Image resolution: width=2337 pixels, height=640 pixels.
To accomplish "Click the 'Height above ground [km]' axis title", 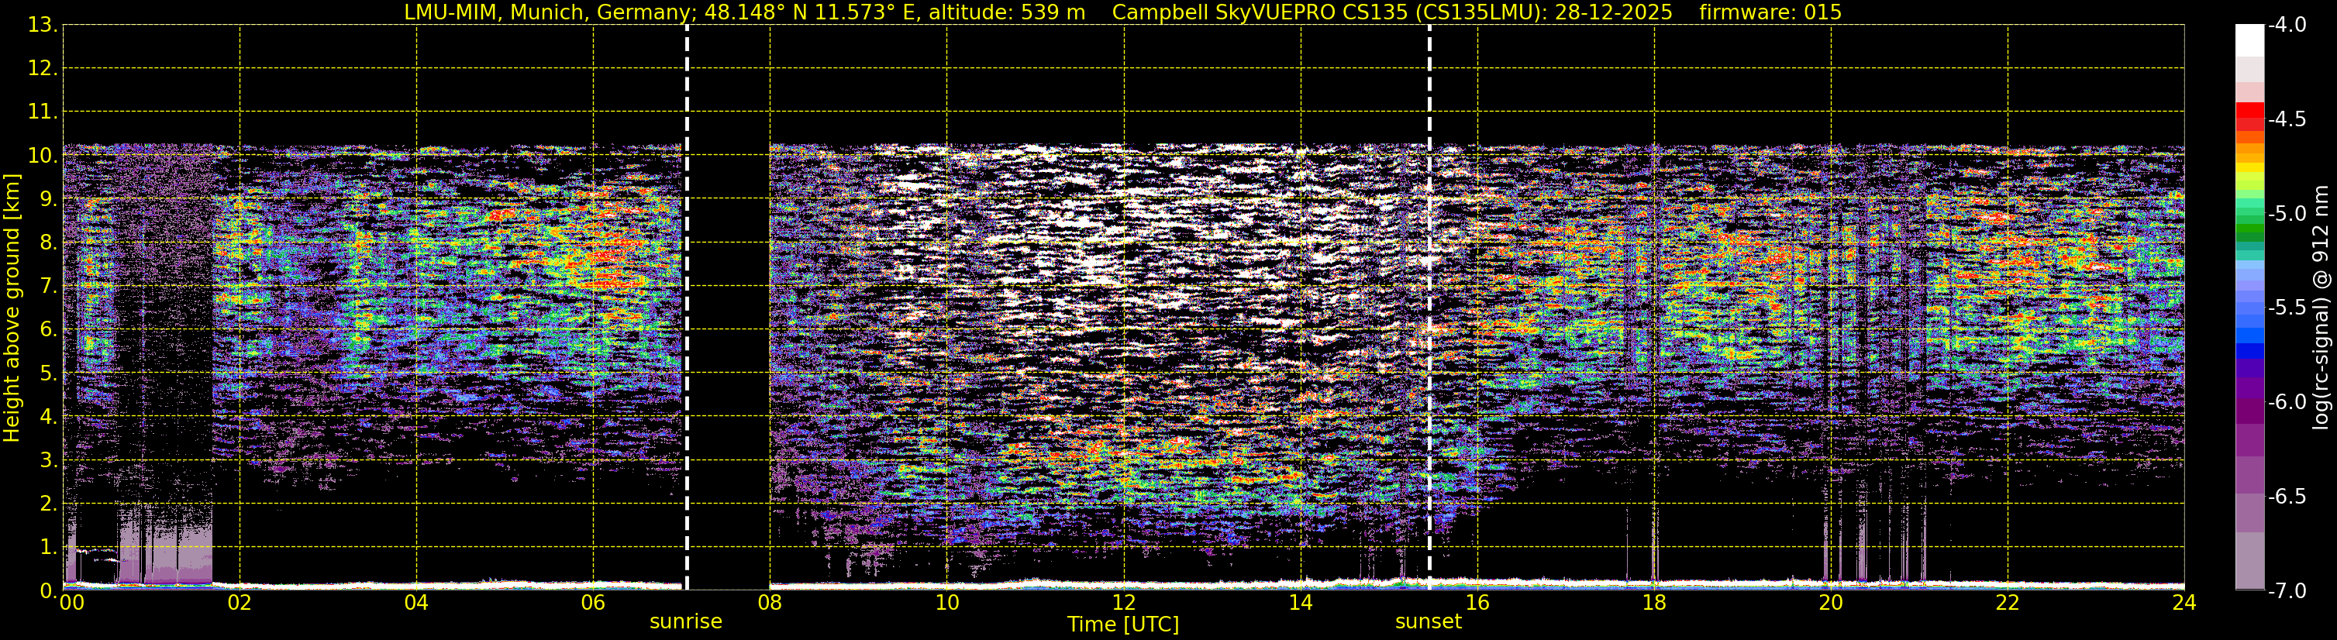I will 12,308.
